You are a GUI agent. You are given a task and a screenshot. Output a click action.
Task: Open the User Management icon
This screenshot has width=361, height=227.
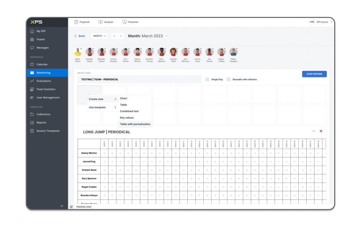tap(32, 97)
